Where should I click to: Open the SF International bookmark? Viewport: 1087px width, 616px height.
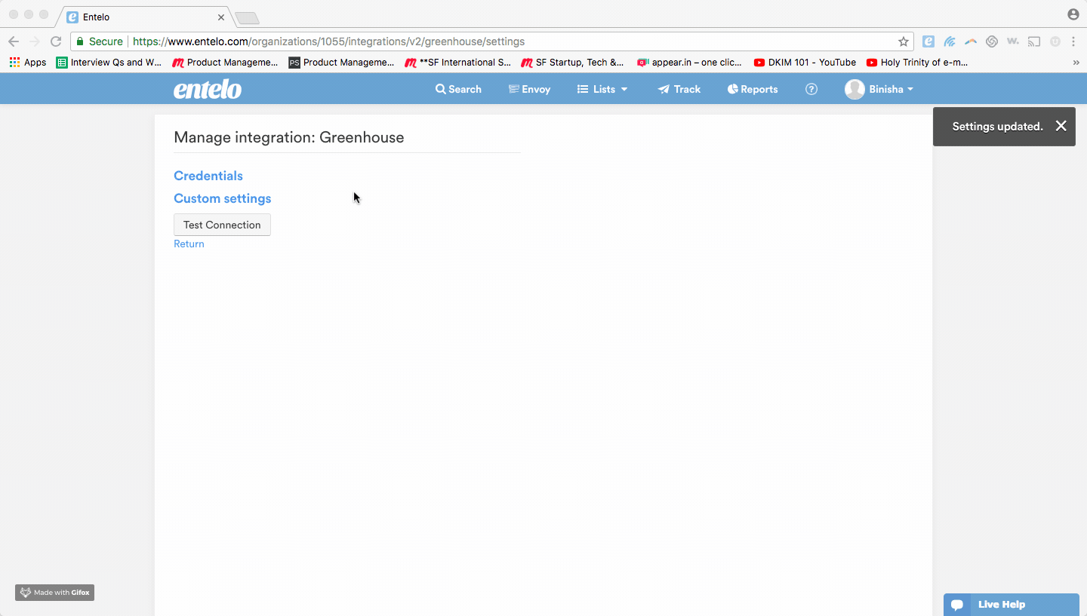457,63
